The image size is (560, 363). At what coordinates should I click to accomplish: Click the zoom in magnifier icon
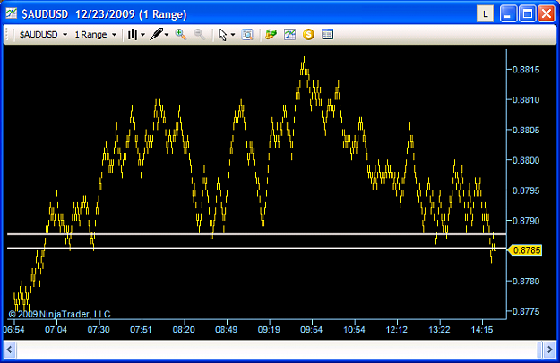coord(181,34)
